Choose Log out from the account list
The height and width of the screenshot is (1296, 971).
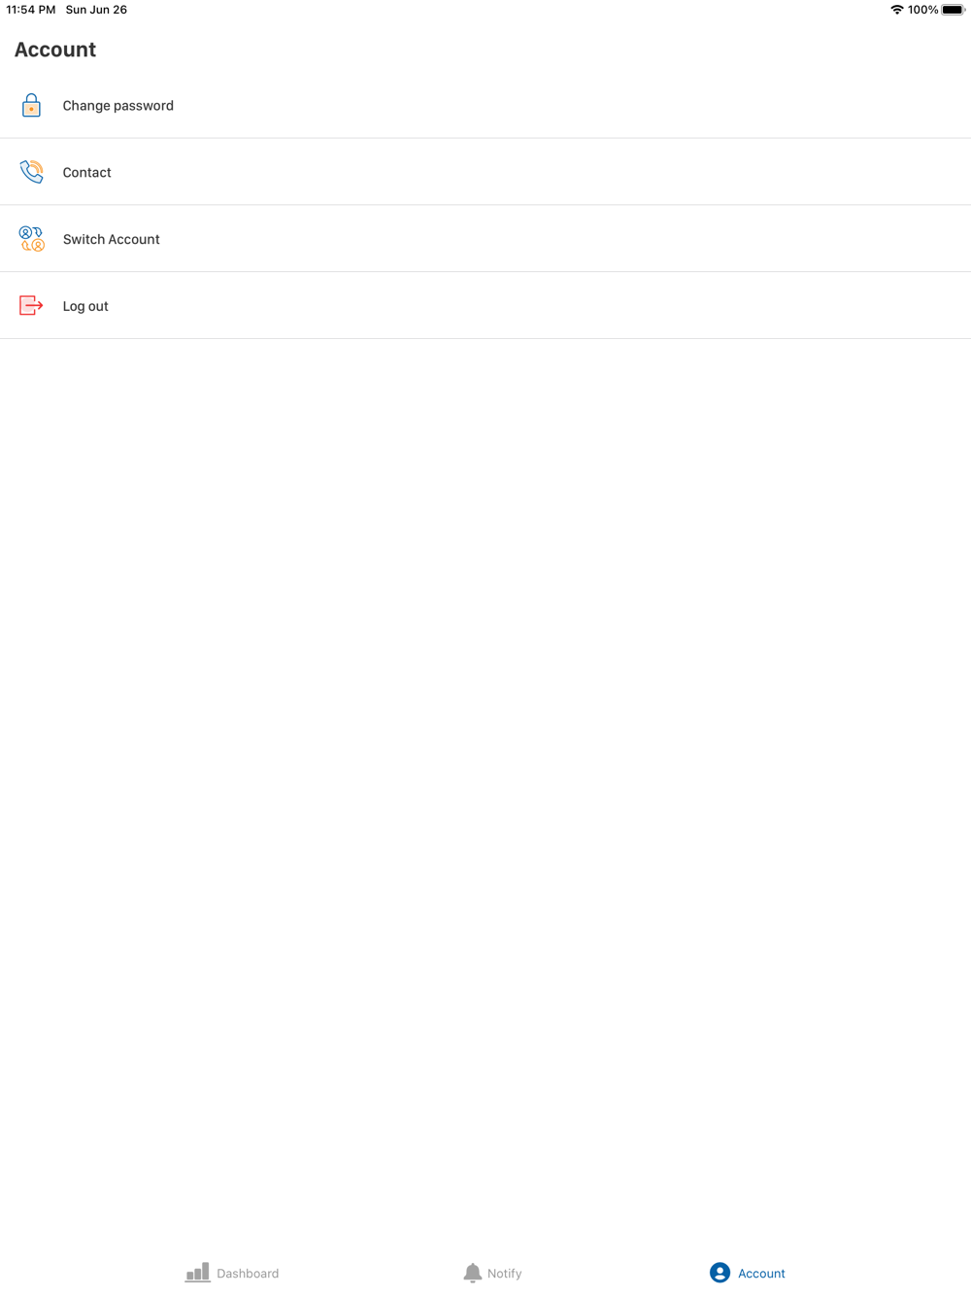485,305
